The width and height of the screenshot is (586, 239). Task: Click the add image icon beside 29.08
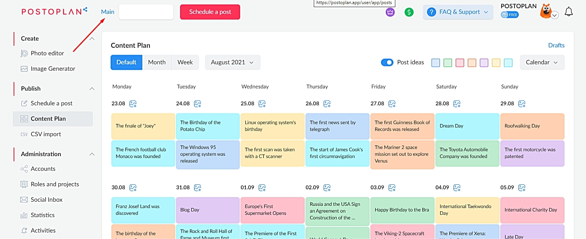coord(522,104)
